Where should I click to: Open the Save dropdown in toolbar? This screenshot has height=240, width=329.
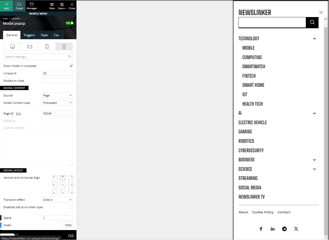(62, 6)
